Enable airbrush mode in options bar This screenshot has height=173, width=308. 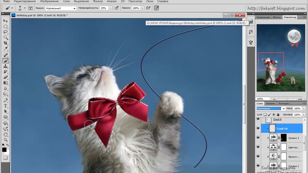[148, 8]
